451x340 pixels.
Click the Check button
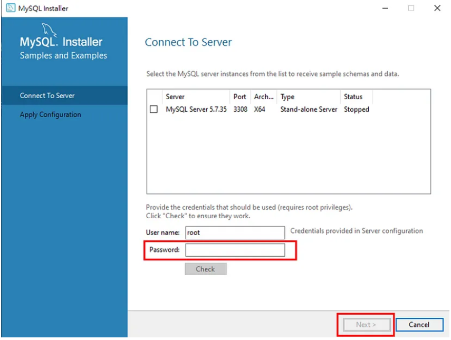coord(205,269)
